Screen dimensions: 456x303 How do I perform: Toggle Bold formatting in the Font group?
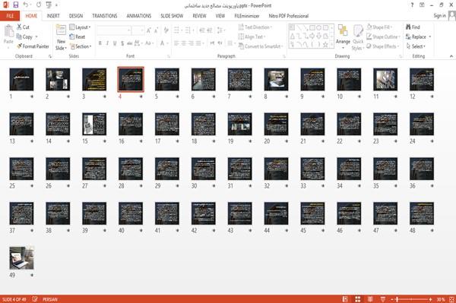tap(100, 43)
